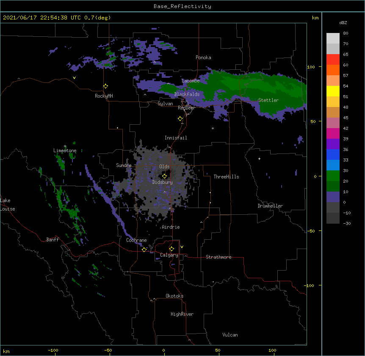The width and height of the screenshot is (365, 356).
Task: Click the Cochrane town label
Action: click(136, 240)
